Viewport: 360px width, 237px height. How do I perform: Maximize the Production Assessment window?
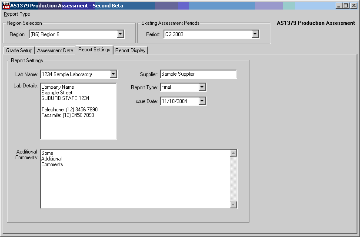[346, 6]
